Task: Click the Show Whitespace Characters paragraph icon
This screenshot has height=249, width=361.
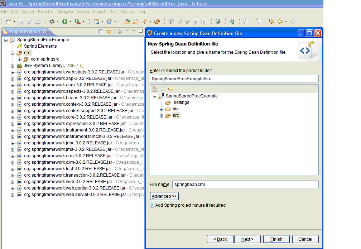Action: [x=204, y=21]
